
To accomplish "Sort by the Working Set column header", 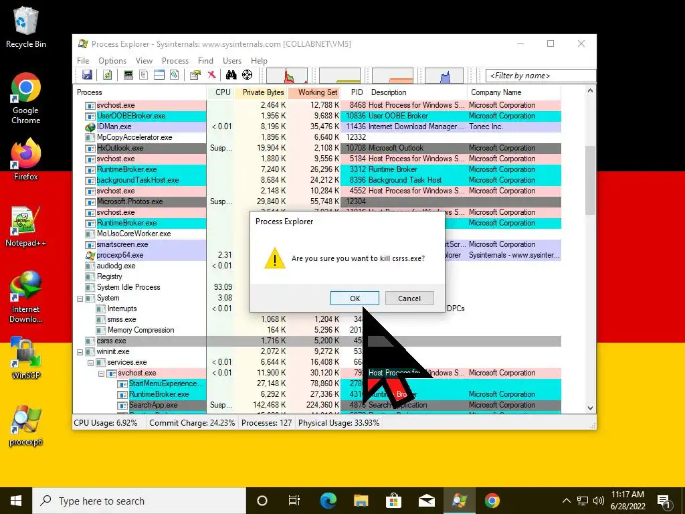I will (314, 92).
